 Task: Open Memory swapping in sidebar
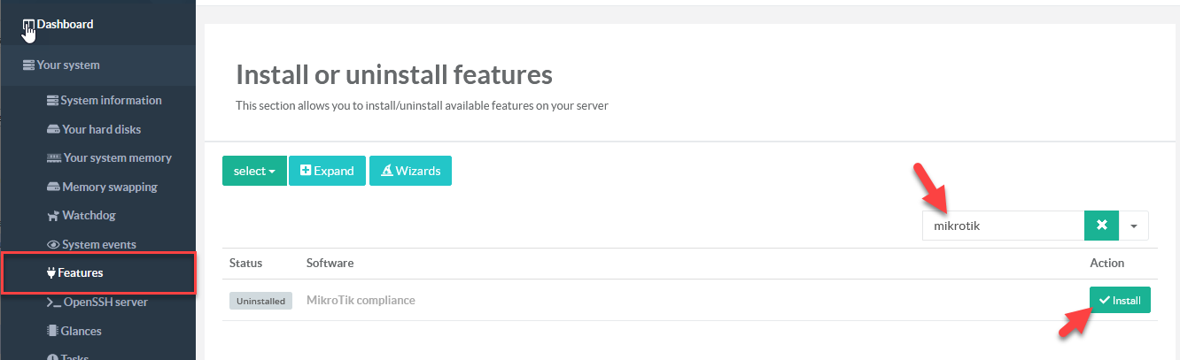pyautogui.click(x=109, y=188)
